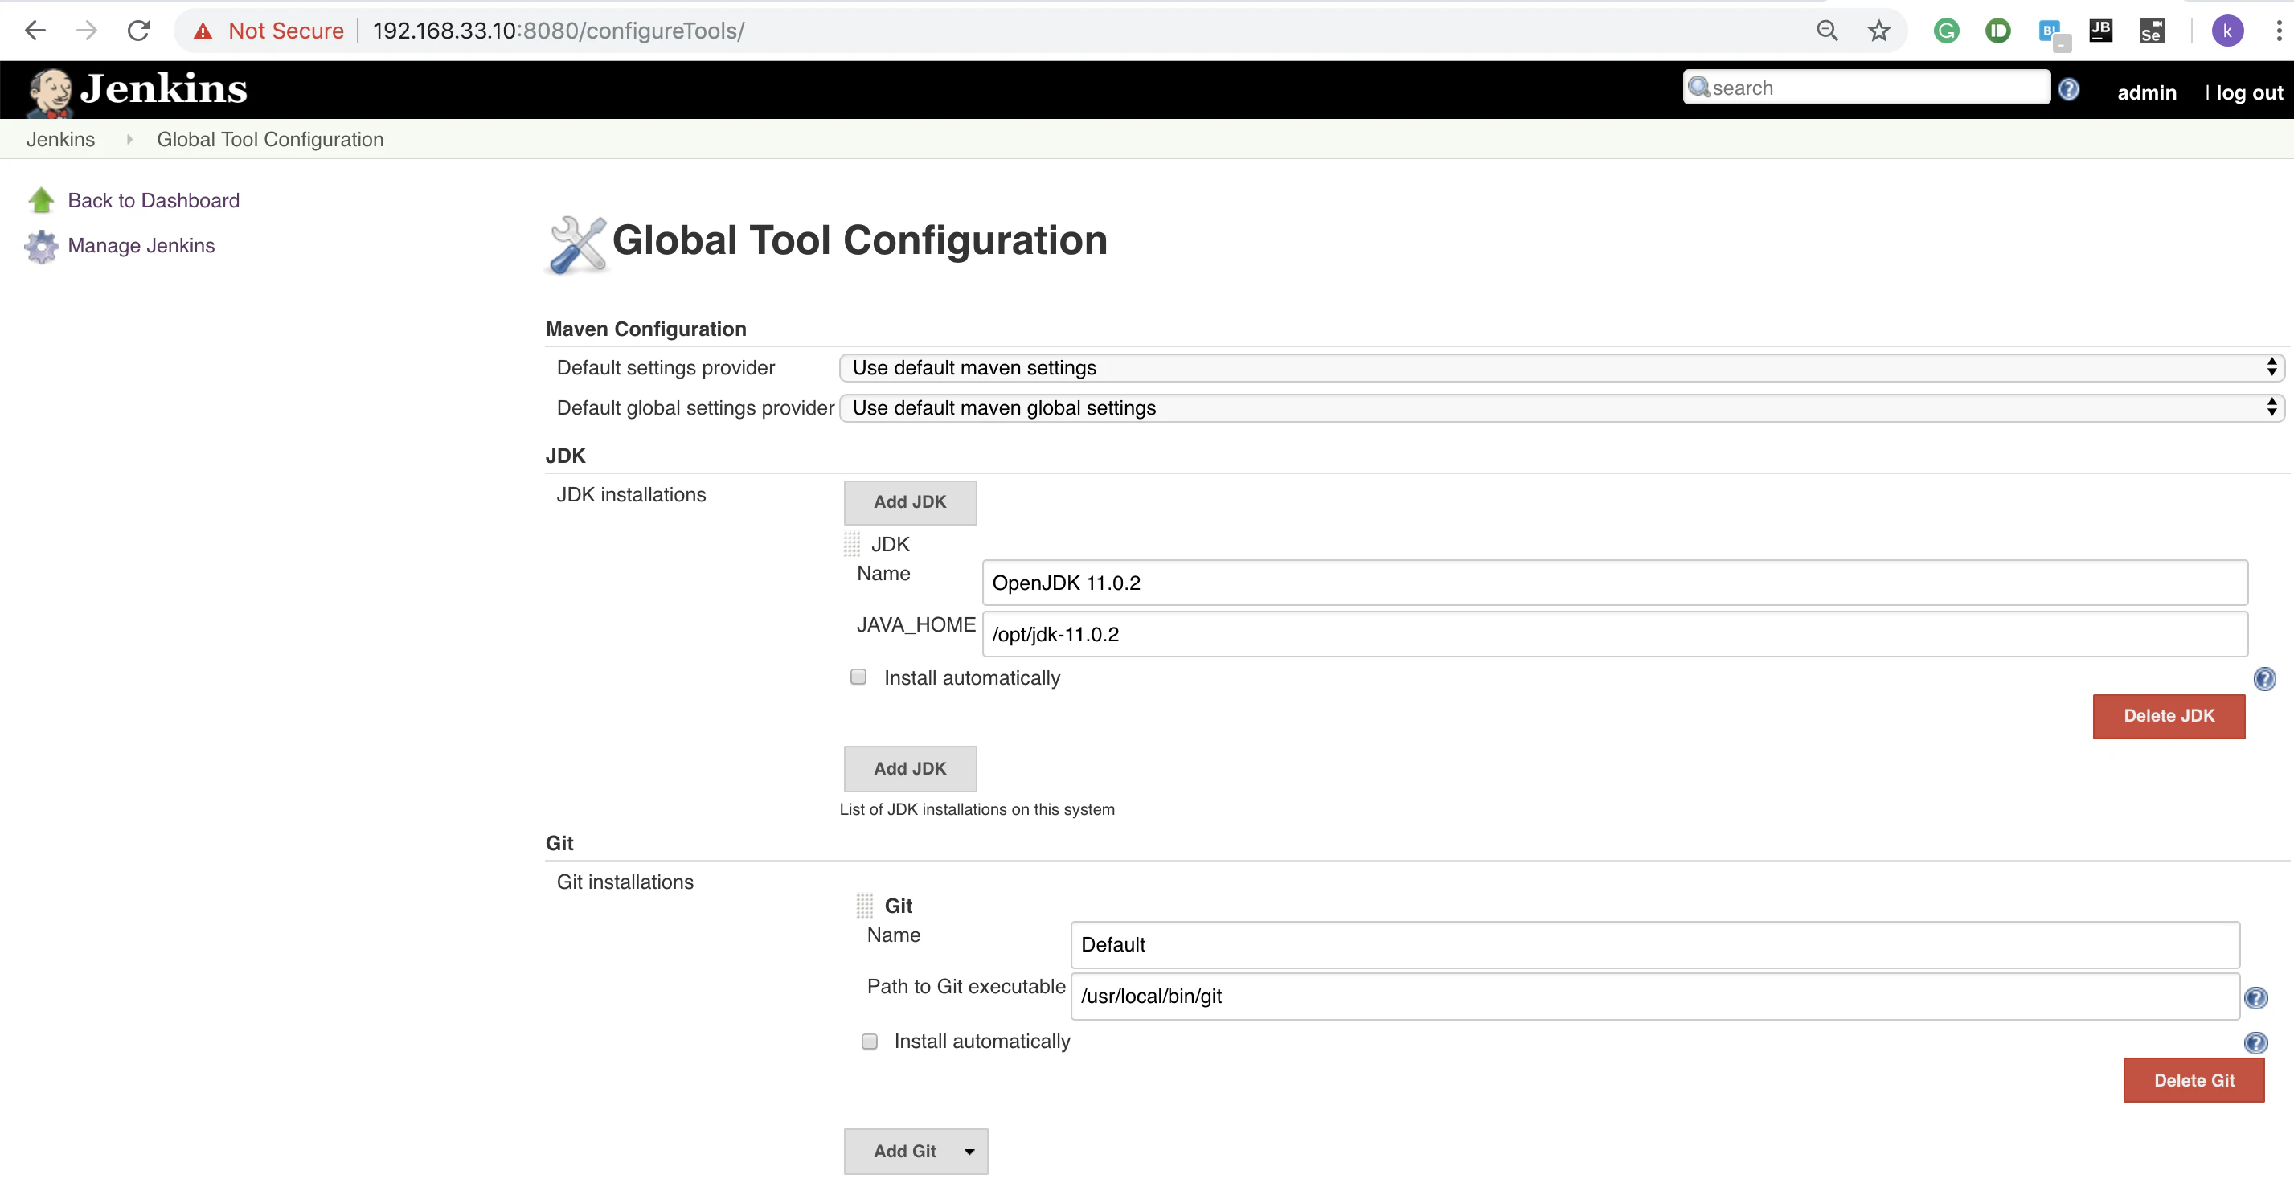
Task: Click the top Add JDK button
Action: tap(910, 503)
